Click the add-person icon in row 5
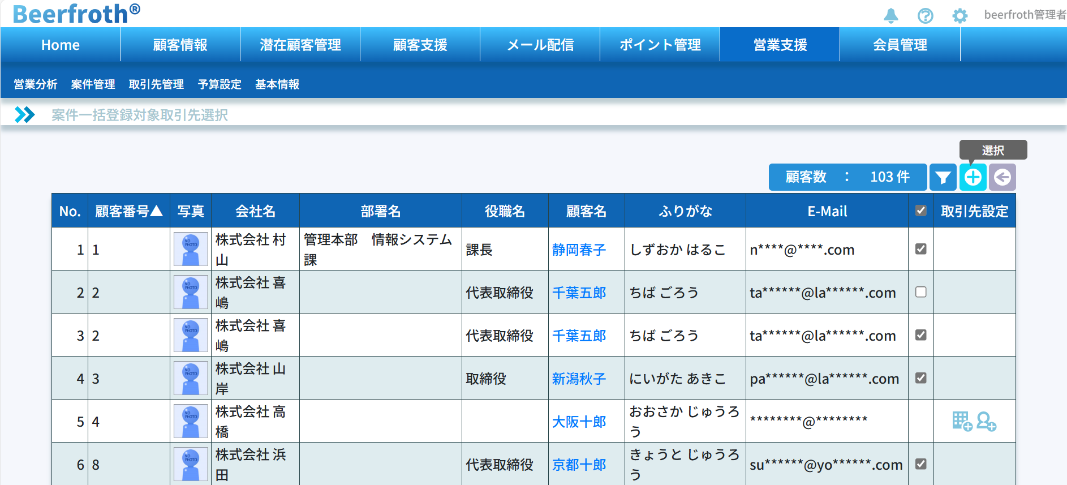This screenshot has height=485, width=1067. [x=986, y=421]
